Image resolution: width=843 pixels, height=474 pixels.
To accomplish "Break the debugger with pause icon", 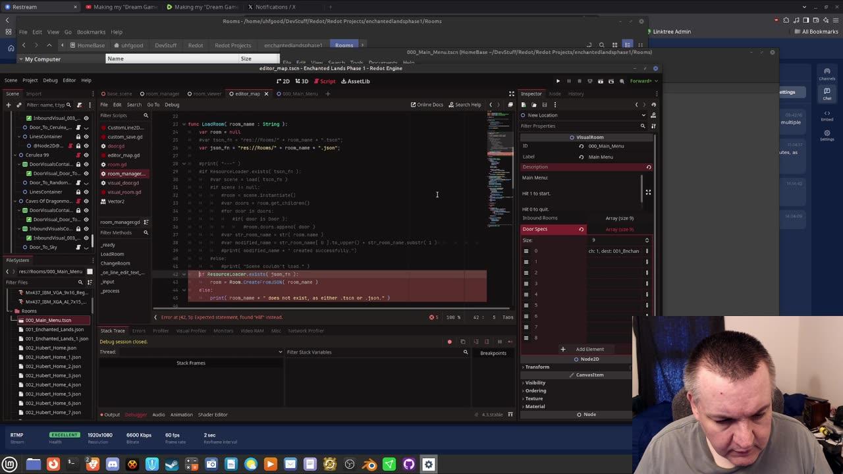I will 499,342.
